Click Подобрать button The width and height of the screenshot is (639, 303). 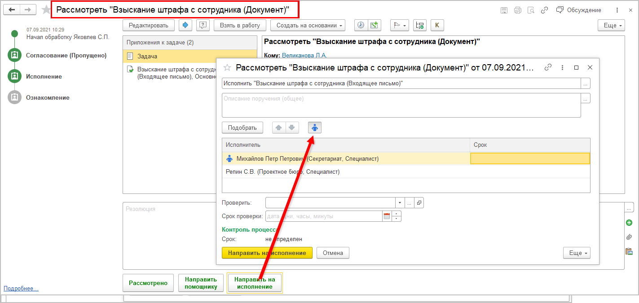click(x=242, y=127)
